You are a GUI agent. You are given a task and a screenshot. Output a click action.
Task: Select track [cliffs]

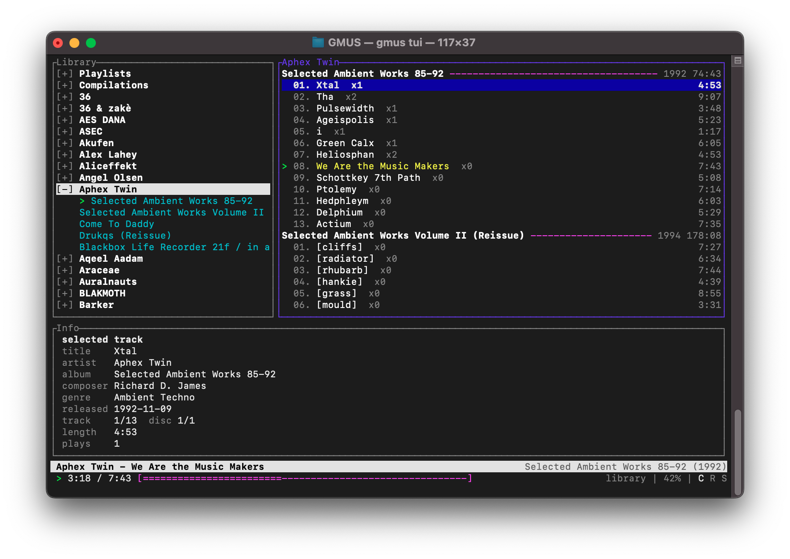[x=501, y=247]
